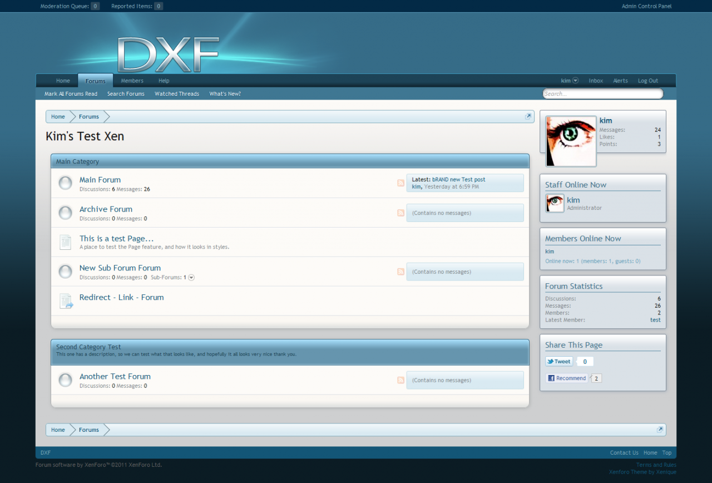Click Main Forum read status indicator

tap(66, 183)
